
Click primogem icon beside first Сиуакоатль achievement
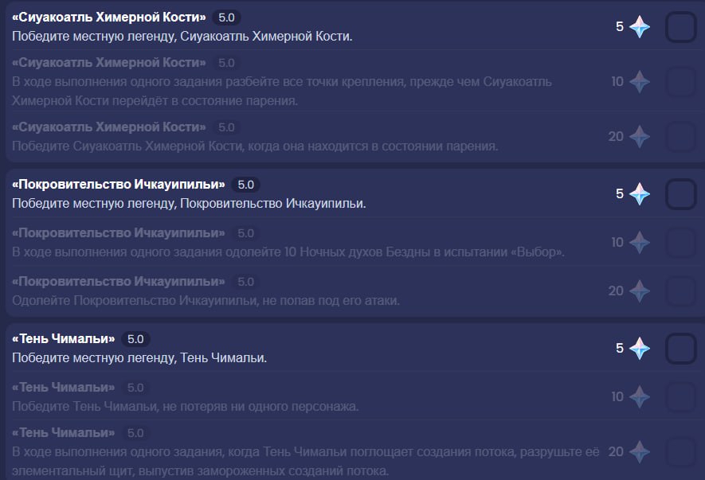(640, 27)
